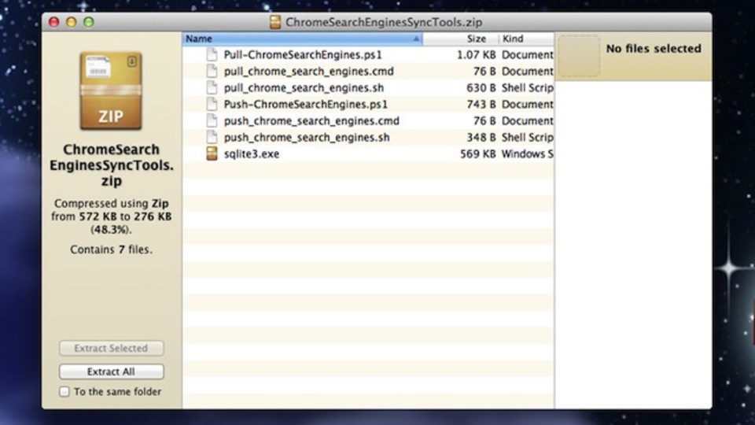755x425 pixels.
Task: Click the archive name label in the sidebar
Action: click(x=111, y=164)
